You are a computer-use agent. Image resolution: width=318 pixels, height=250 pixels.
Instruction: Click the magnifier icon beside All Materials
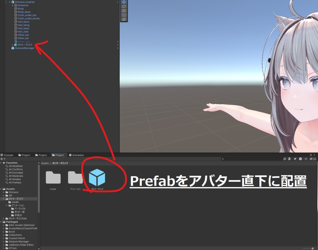(x=7, y=176)
